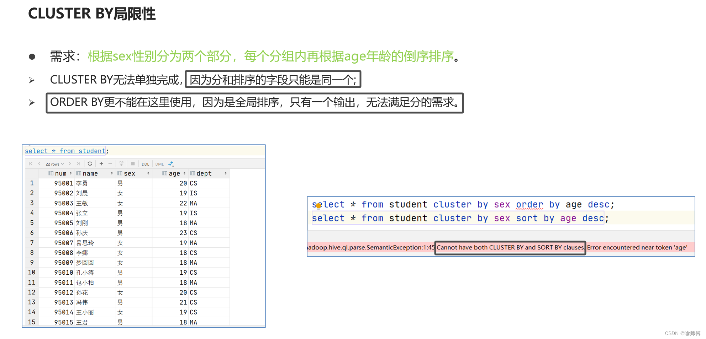Select the num column header

coord(57,173)
